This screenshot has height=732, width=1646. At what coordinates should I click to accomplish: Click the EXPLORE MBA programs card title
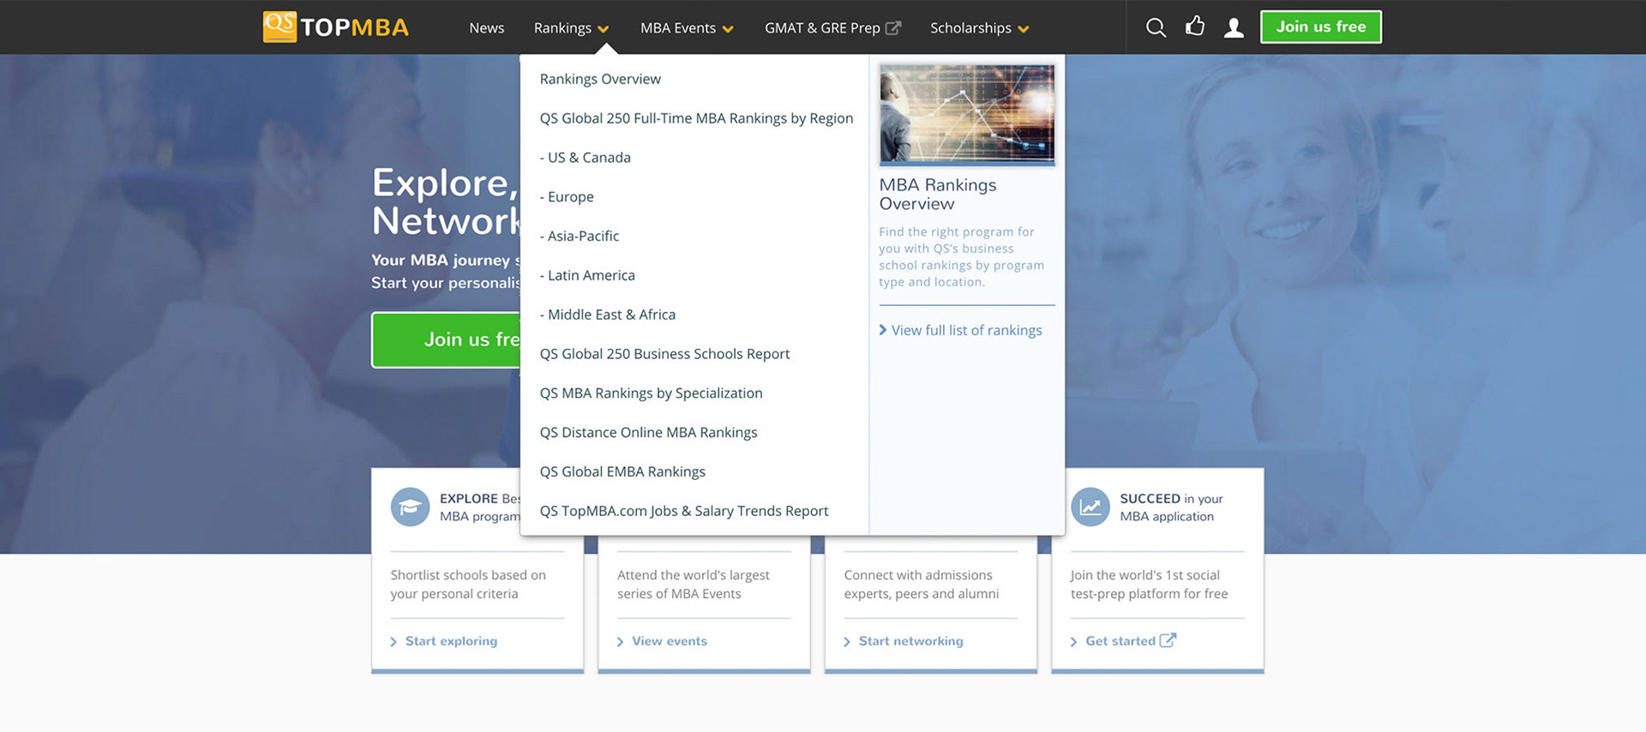coord(480,507)
